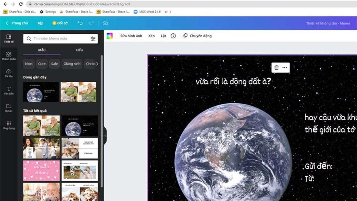Expand the template categories chevron
Screen dimensions: 357x201
[x=97, y=64]
